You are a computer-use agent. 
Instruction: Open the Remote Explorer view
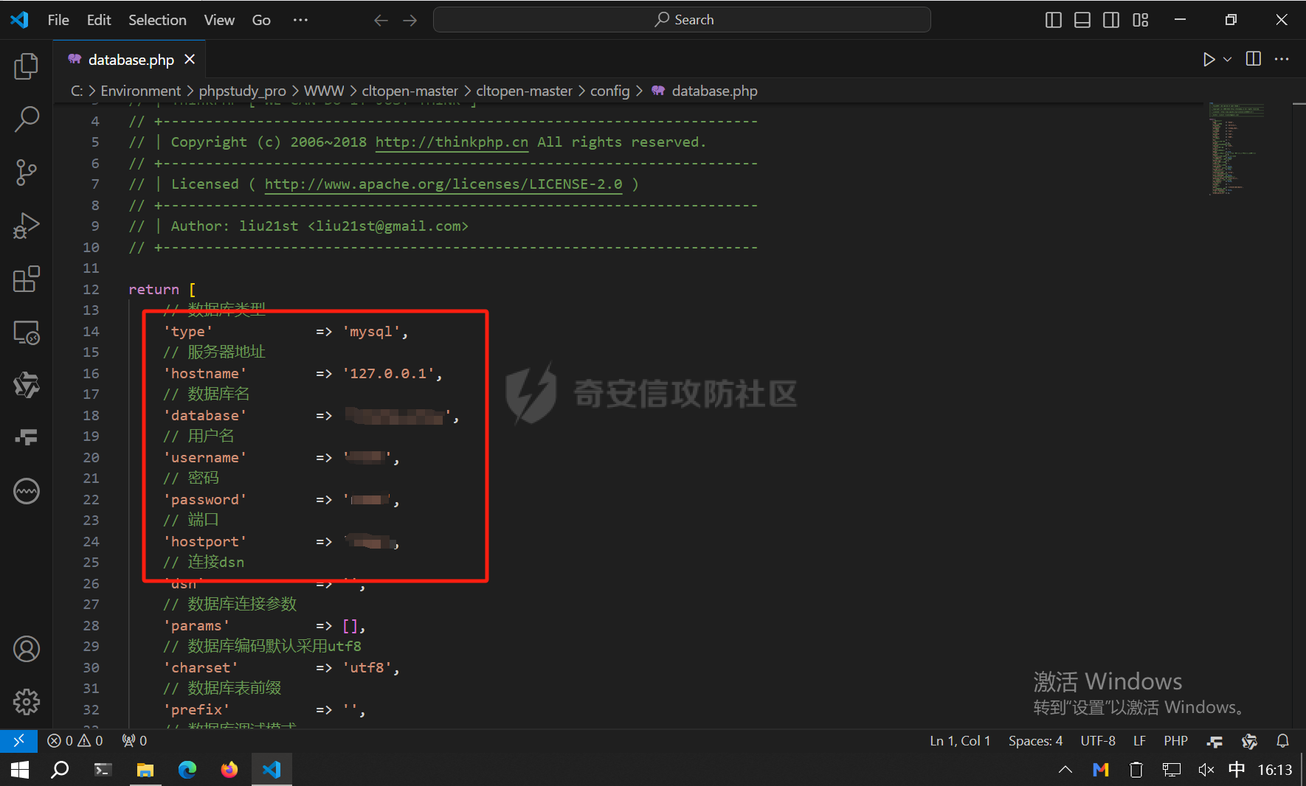27,333
